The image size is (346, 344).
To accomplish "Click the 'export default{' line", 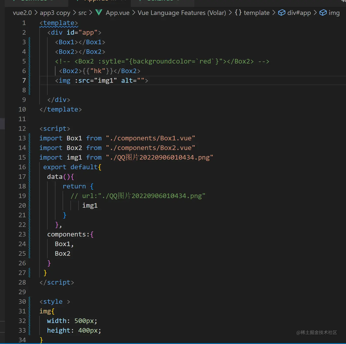I will (x=72, y=167).
